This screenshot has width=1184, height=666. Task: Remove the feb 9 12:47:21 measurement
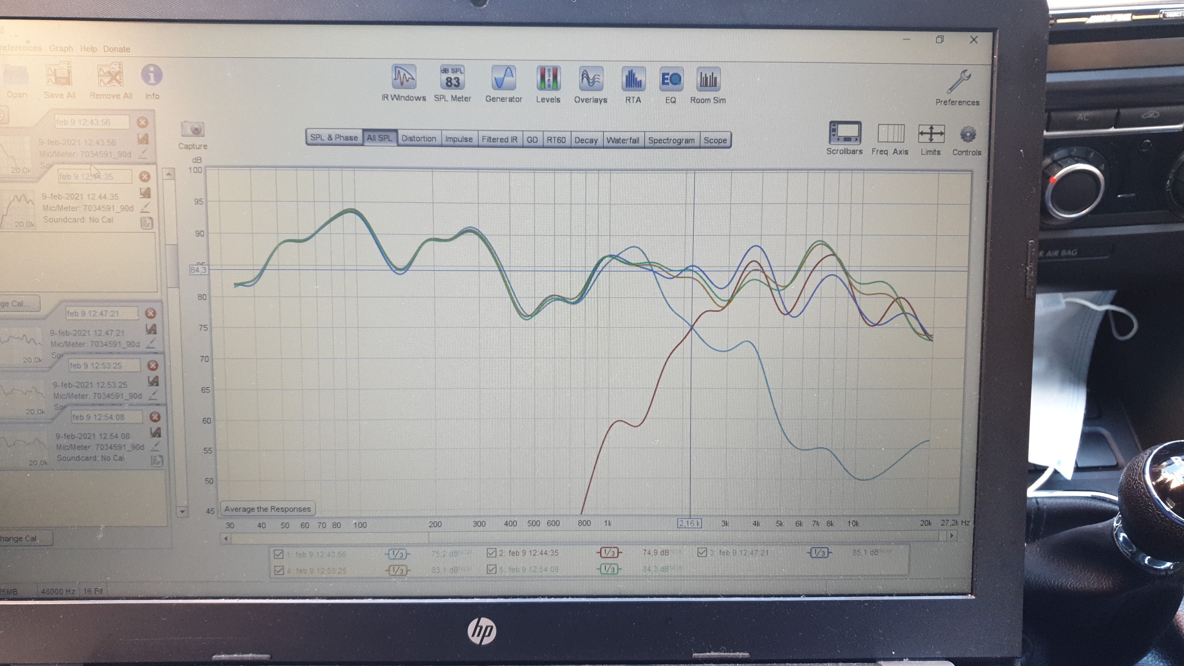tap(150, 314)
